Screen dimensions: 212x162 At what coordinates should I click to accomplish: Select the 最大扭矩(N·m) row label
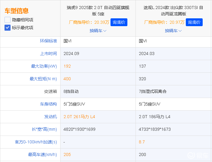[43, 79]
